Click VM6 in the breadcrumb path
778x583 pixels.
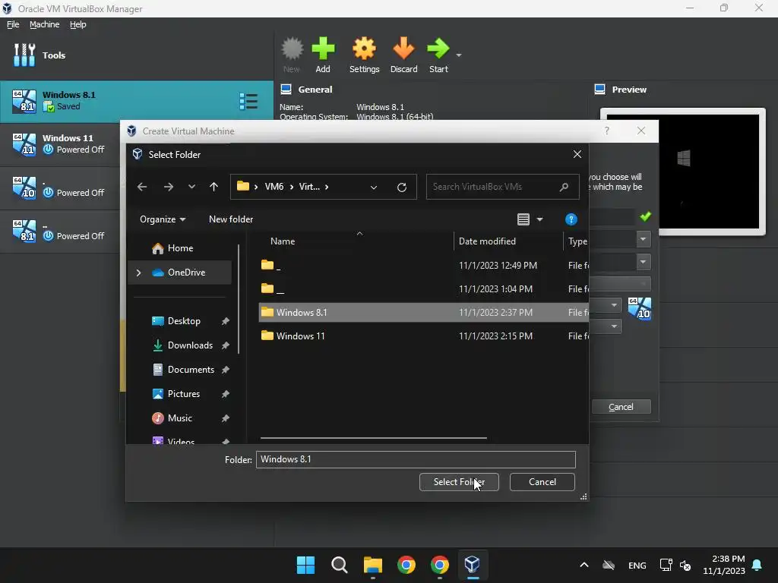point(274,187)
